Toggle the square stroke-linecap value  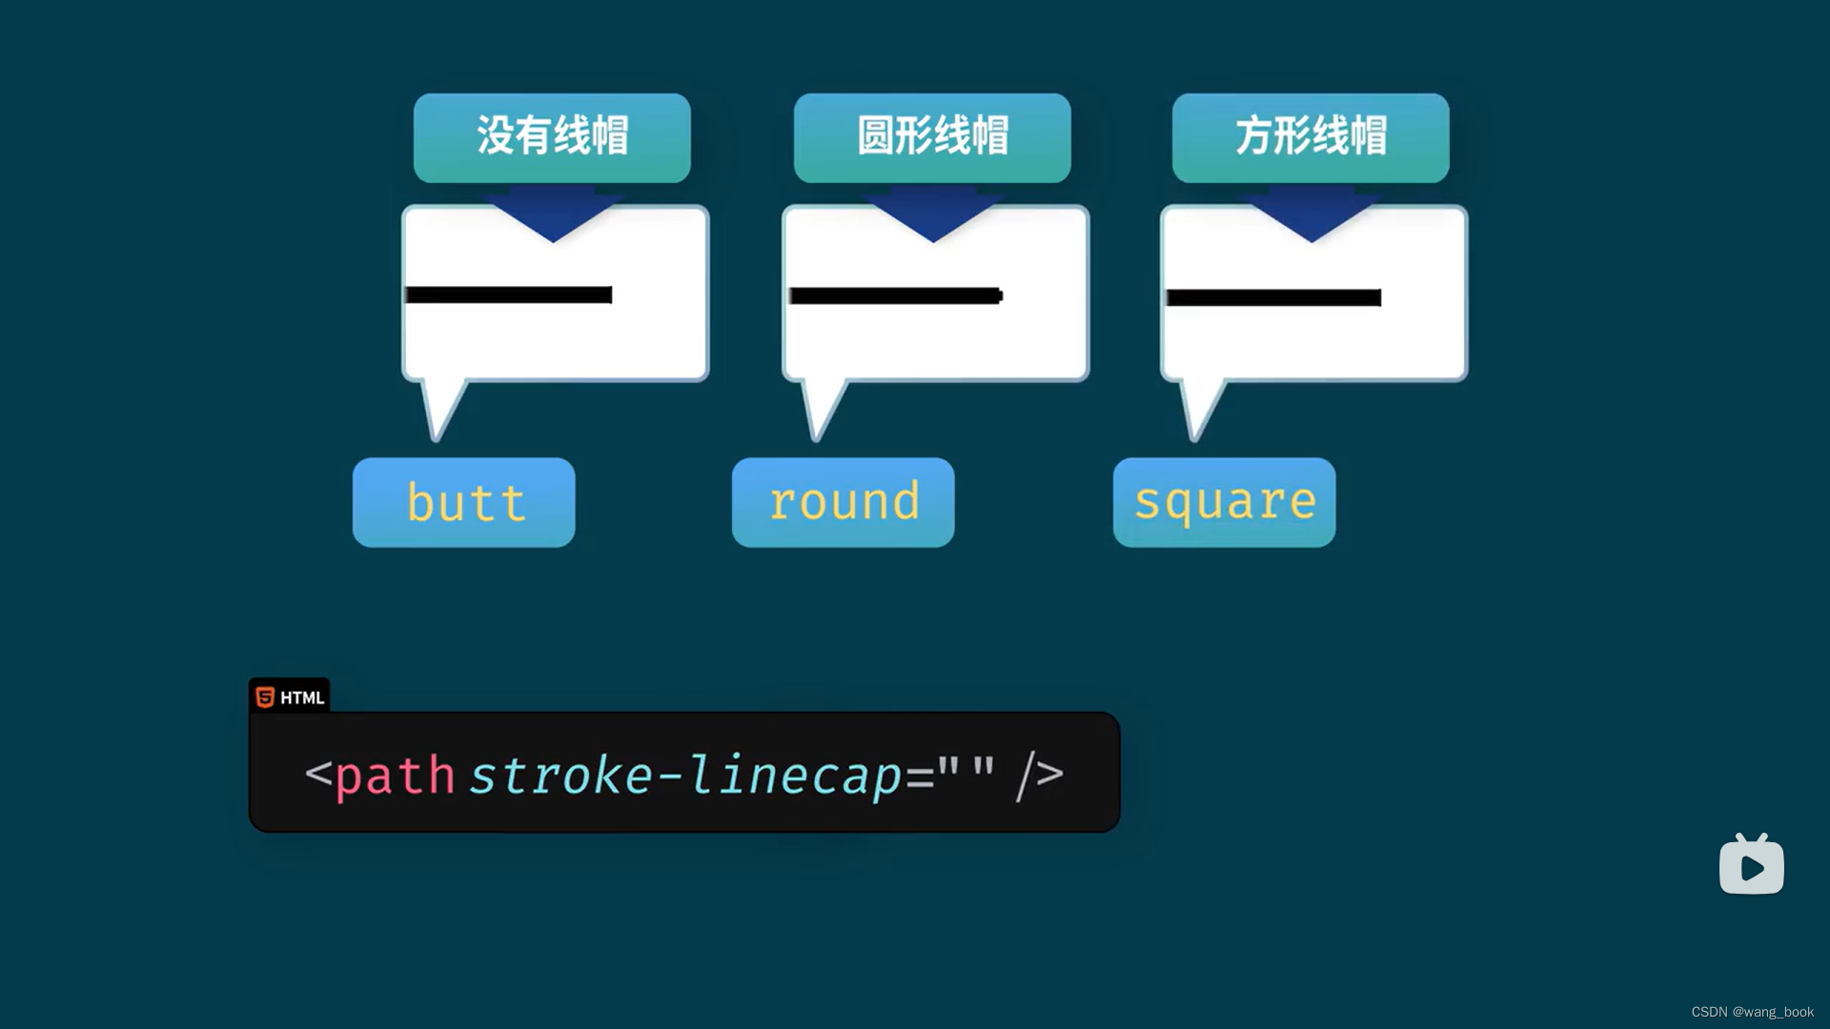coord(1226,500)
